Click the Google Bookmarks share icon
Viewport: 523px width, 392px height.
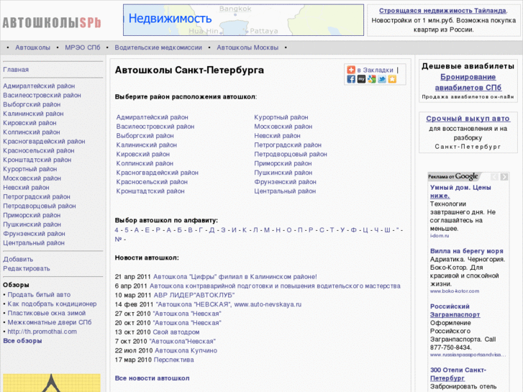pyautogui.click(x=372, y=79)
